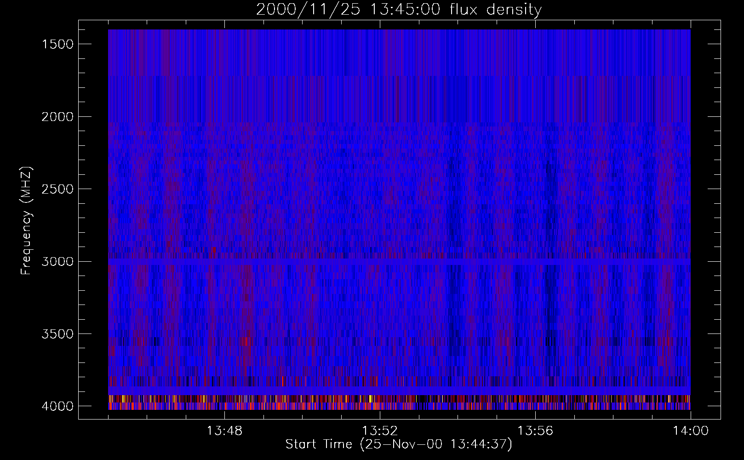Select the 2500 frequency axis label
Screen dimensions: 744x460
point(57,189)
